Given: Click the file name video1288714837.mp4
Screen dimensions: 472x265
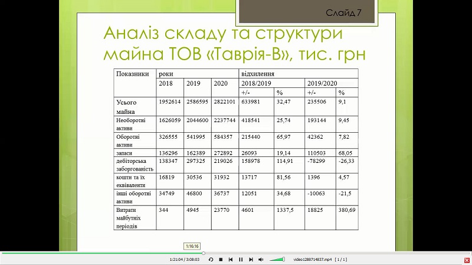Looking at the screenshot, I should tap(313, 259).
